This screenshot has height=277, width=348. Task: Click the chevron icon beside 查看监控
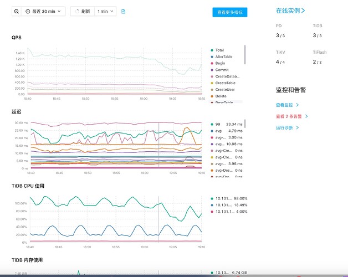point(298,105)
